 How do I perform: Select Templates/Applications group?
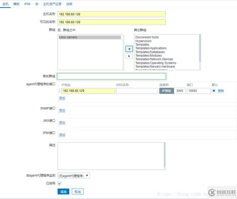point(151,48)
